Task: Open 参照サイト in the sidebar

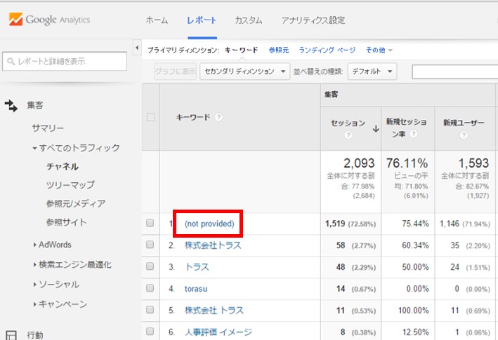Action: click(x=67, y=222)
